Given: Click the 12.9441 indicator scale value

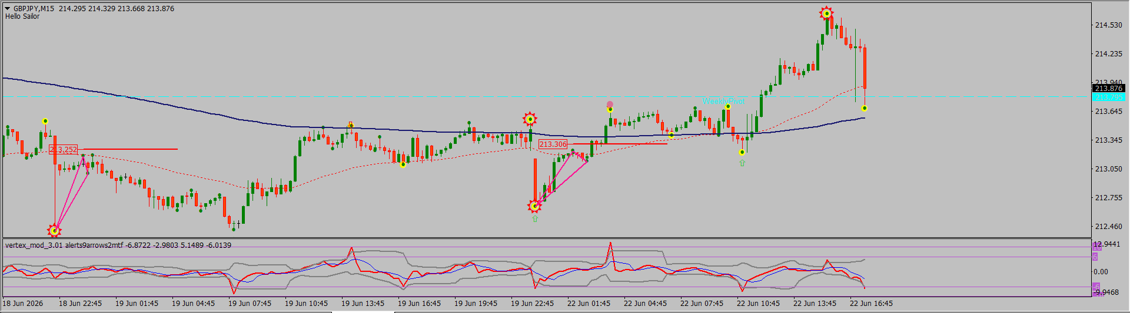Looking at the screenshot, I should click(1106, 244).
